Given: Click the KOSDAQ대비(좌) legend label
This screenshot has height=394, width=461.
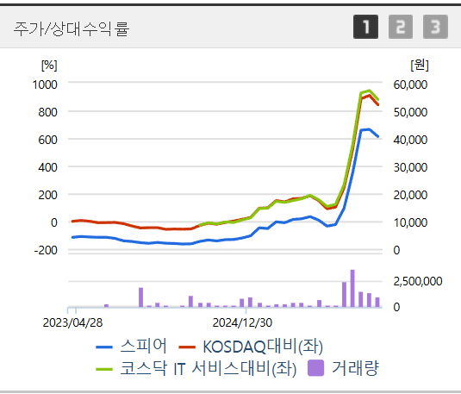Looking at the screenshot, I should 263,347.
